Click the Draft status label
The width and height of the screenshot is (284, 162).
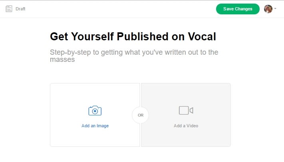[x=20, y=9]
